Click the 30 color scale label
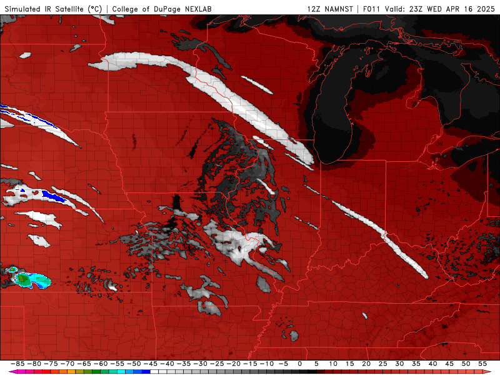Screen dimensions: 500x375 pyautogui.click(x=399, y=364)
